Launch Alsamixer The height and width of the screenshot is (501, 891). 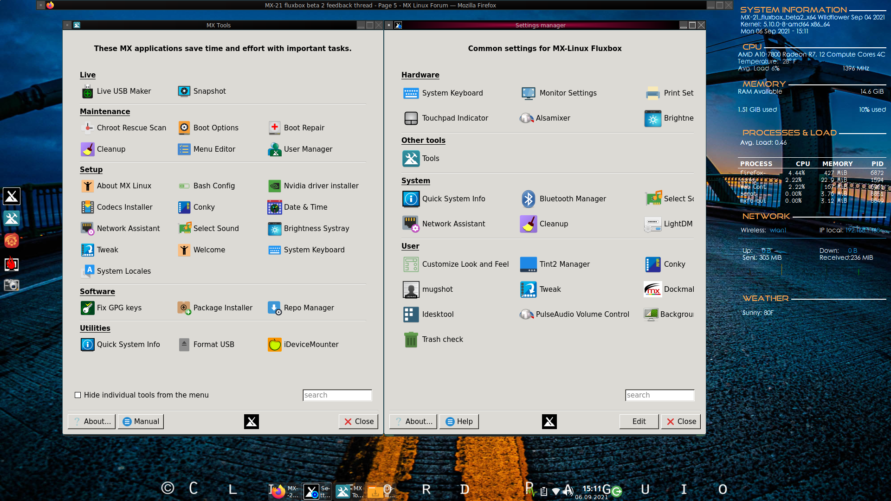pyautogui.click(x=545, y=118)
